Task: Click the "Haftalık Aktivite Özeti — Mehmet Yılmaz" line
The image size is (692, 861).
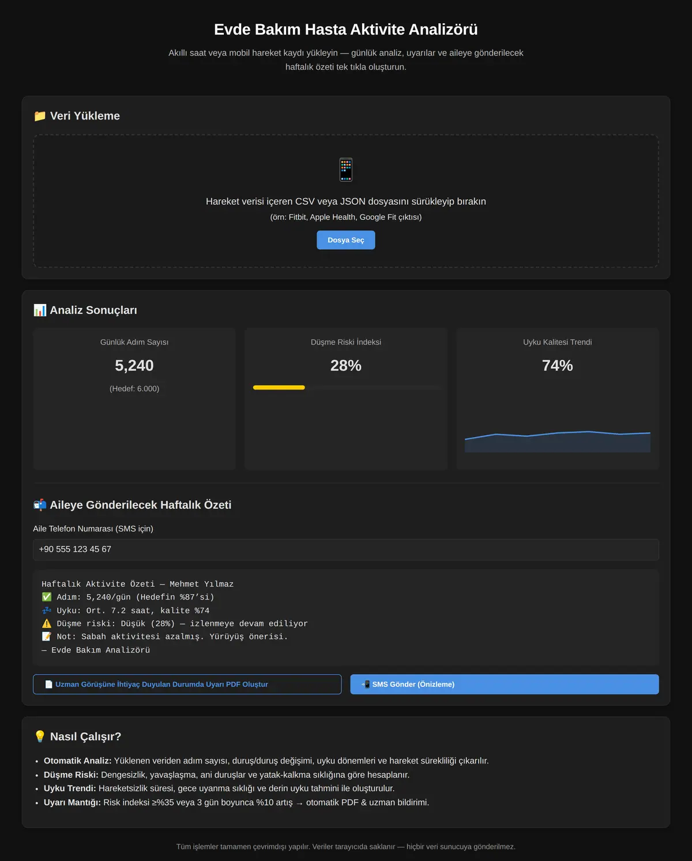Action: [x=138, y=585]
